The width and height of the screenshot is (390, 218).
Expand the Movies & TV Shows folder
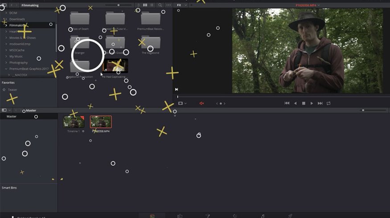point(6,38)
